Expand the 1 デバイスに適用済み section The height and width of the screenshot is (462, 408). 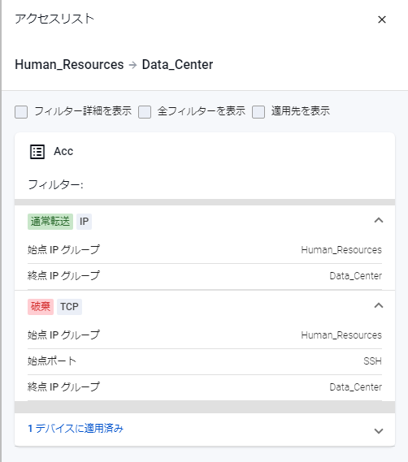(379, 431)
